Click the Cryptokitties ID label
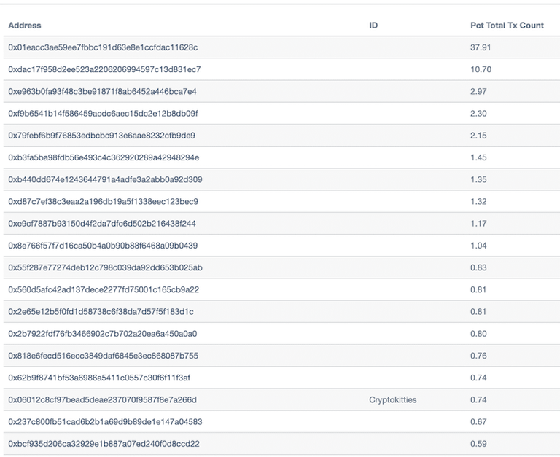 (392, 400)
